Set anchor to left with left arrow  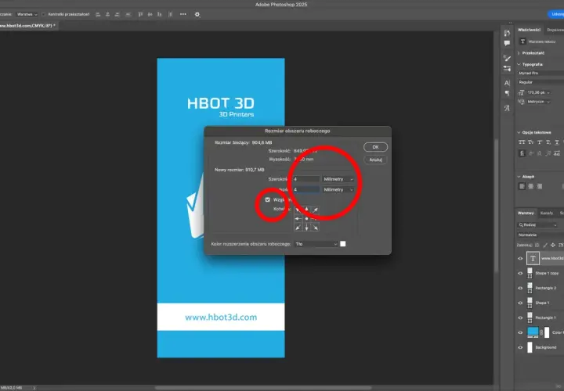pos(298,218)
